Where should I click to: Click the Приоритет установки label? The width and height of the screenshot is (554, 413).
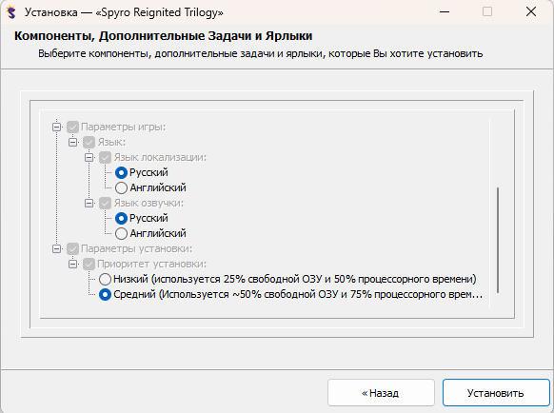tap(152, 264)
